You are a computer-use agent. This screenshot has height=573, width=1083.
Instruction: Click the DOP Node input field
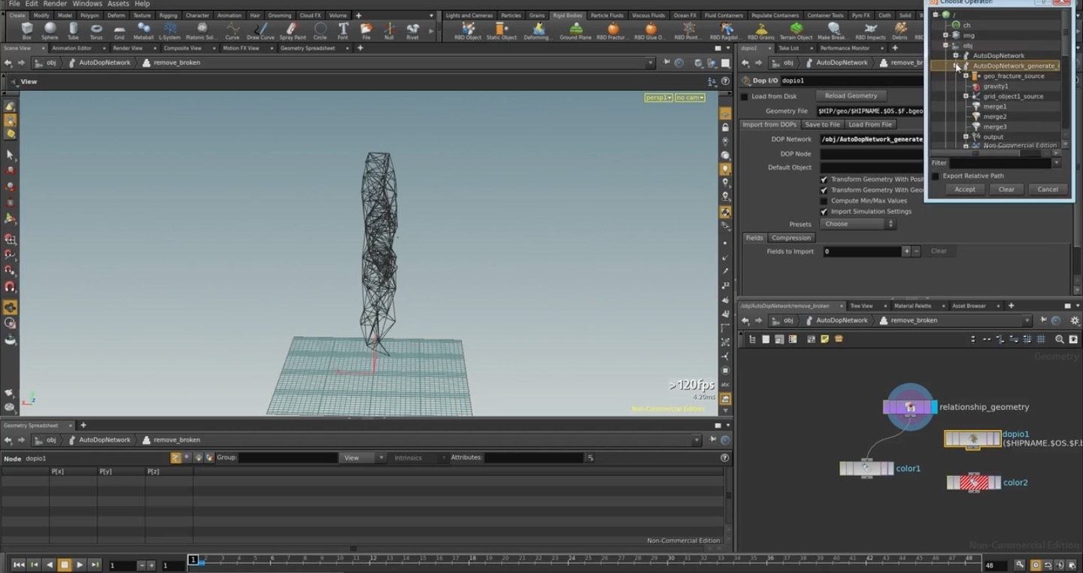click(872, 153)
